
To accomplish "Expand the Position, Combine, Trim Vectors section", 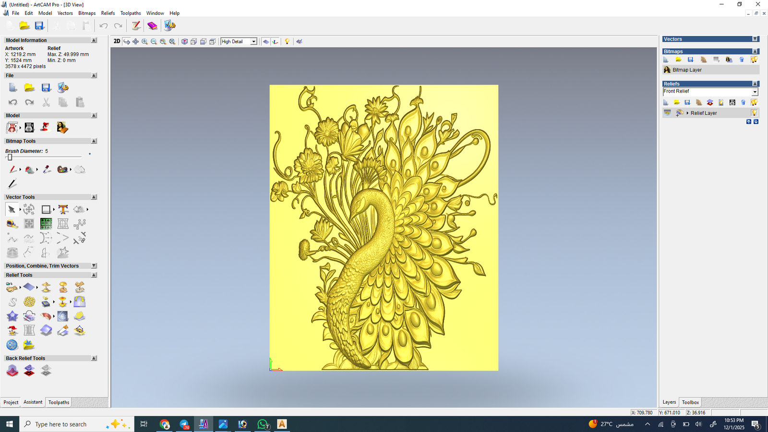I will point(94,266).
